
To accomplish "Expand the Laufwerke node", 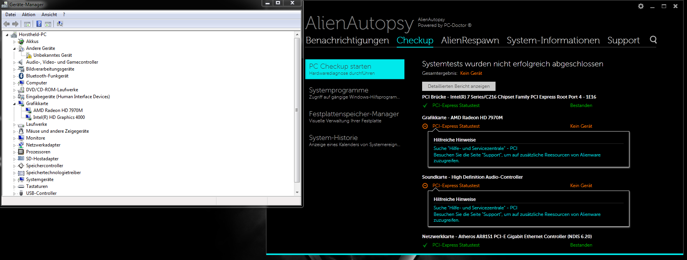I will (15, 125).
